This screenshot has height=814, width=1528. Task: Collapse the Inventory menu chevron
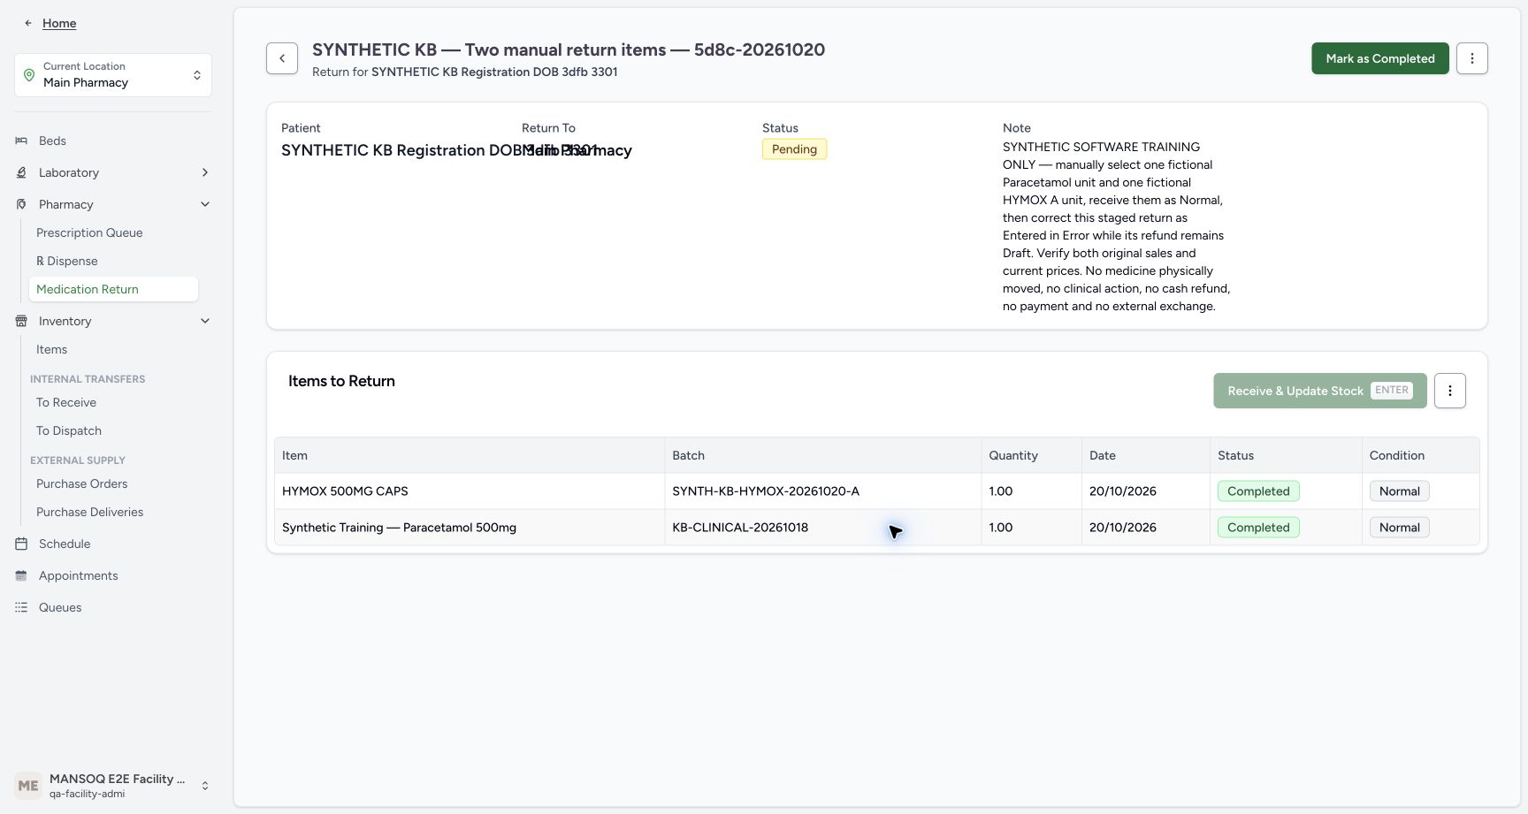[x=205, y=321]
